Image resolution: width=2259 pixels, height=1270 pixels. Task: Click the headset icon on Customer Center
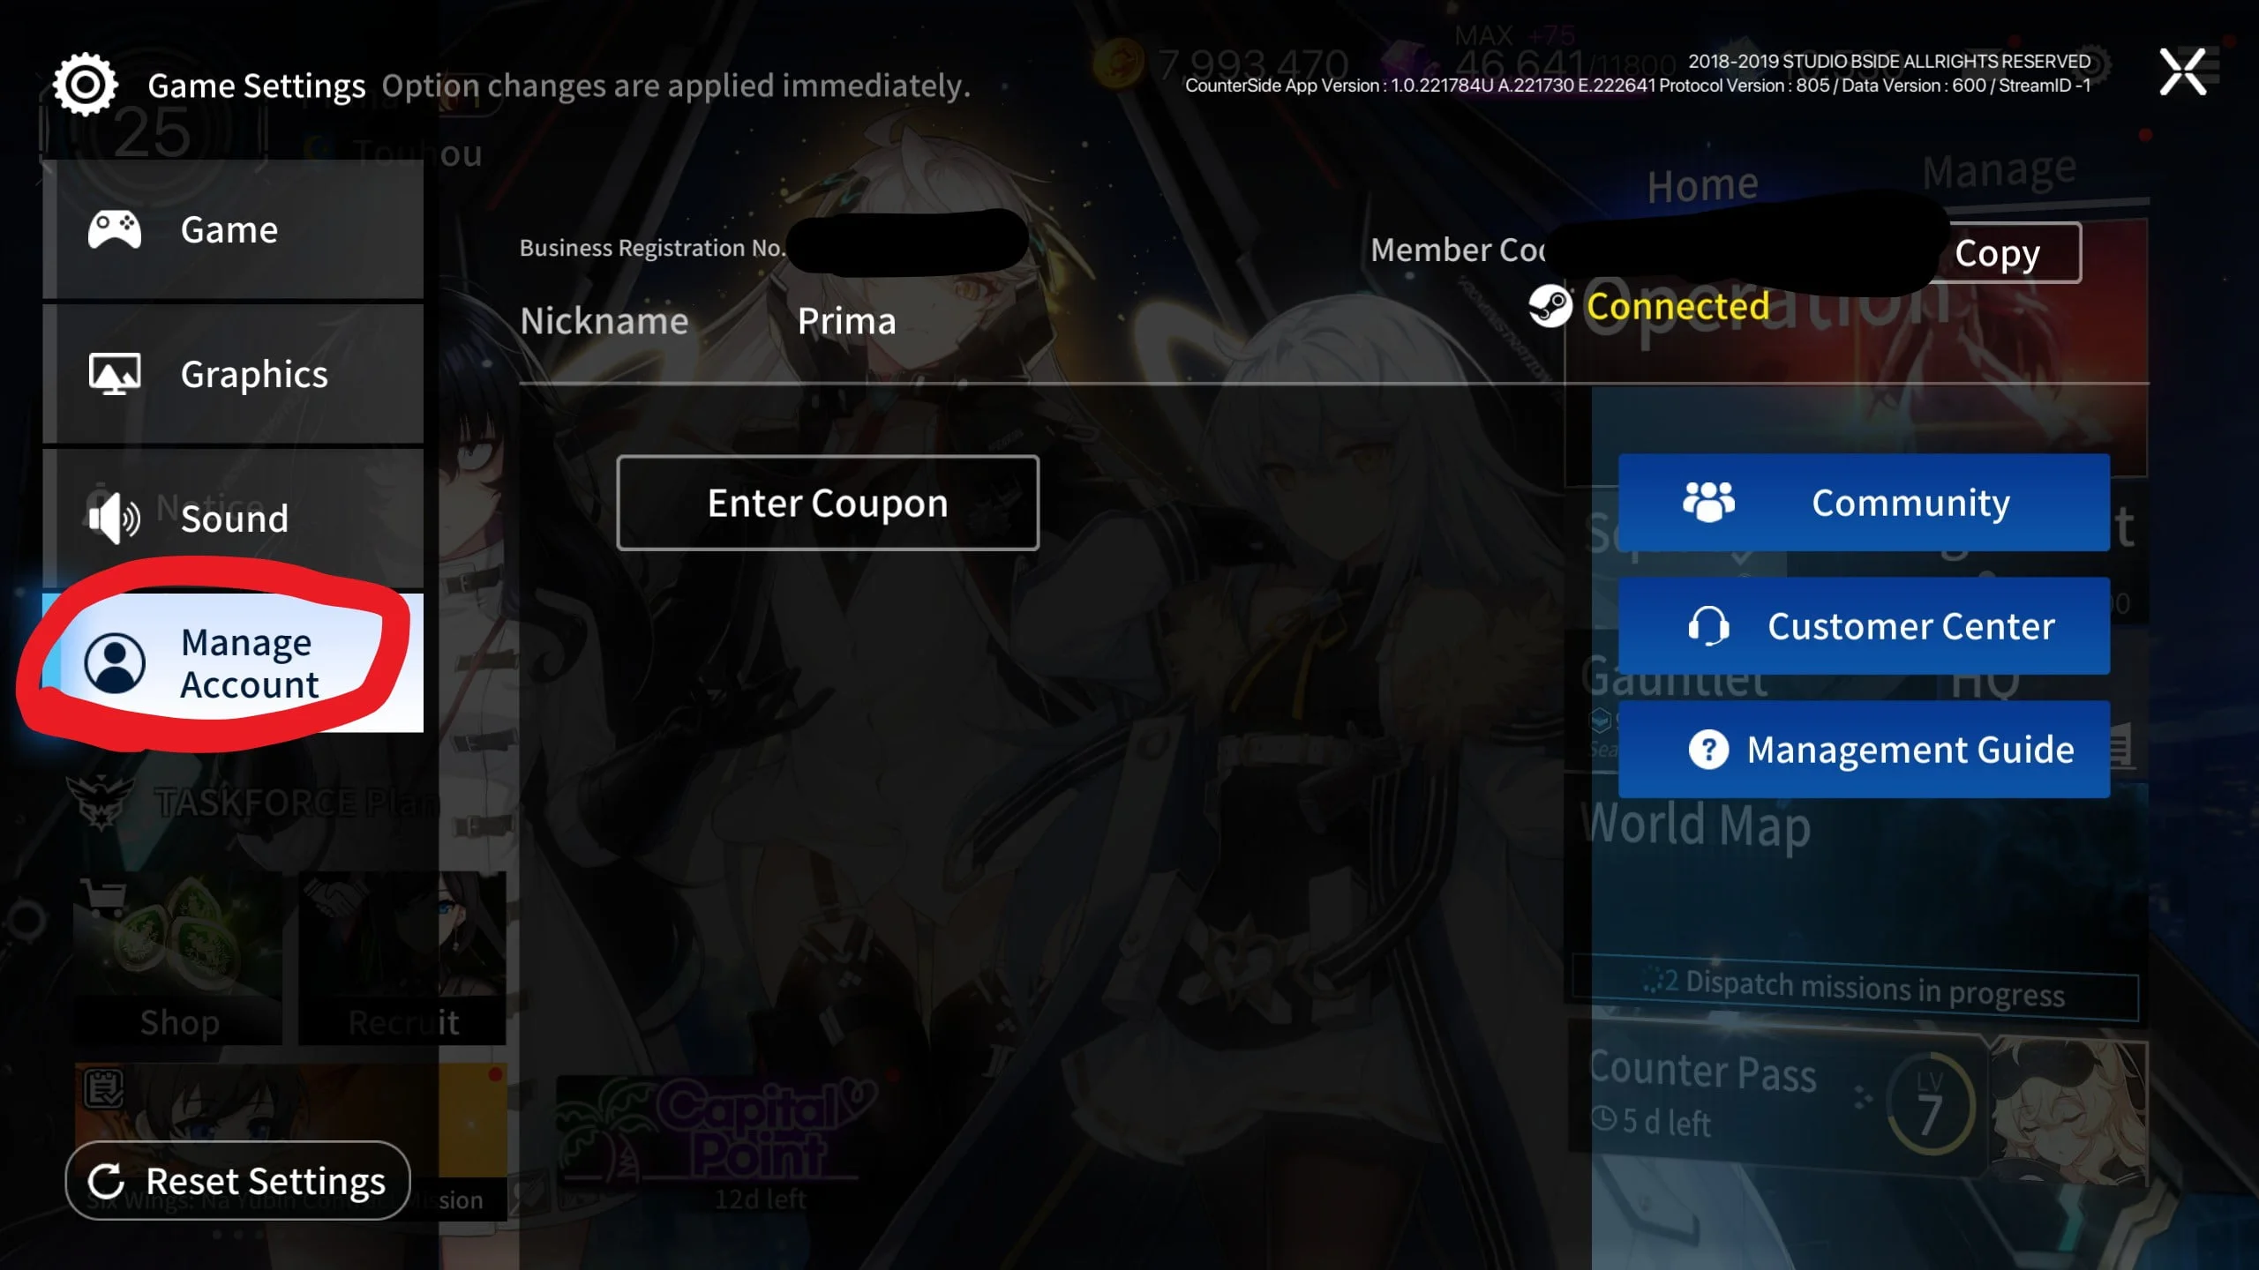tap(1709, 626)
